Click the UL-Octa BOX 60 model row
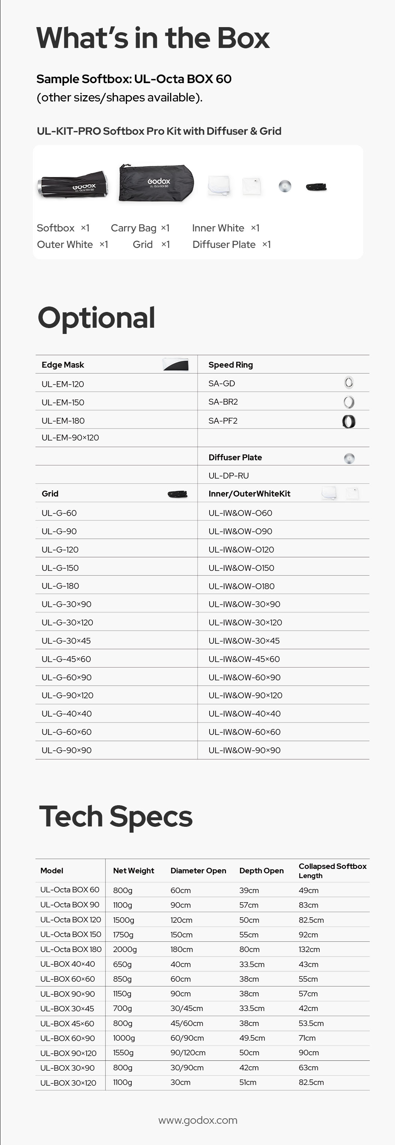Viewport: 395px width, 1145px height. (x=70, y=890)
